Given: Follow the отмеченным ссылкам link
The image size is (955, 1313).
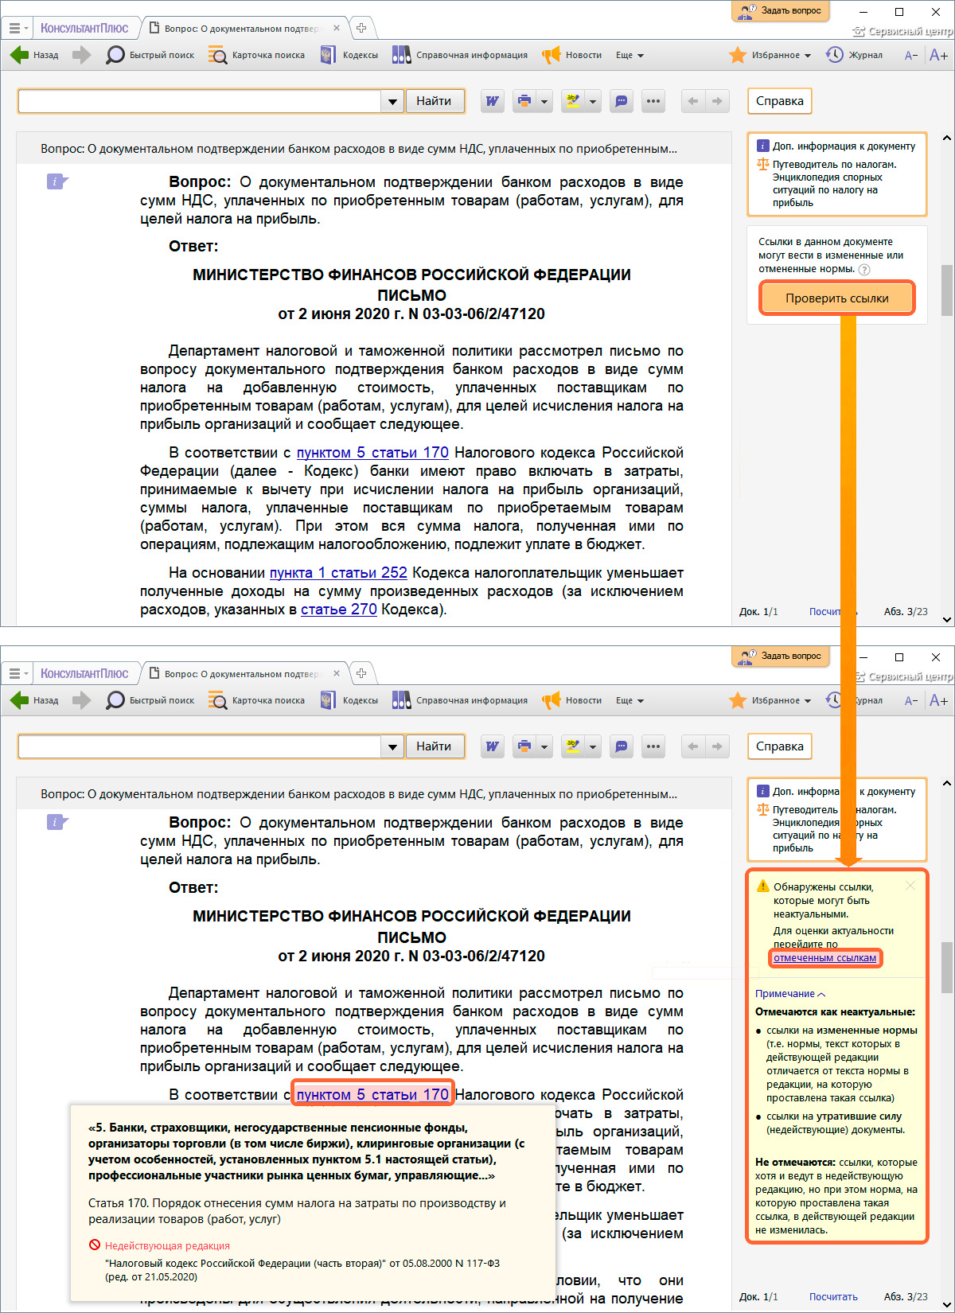Looking at the screenshot, I should pyautogui.click(x=824, y=958).
